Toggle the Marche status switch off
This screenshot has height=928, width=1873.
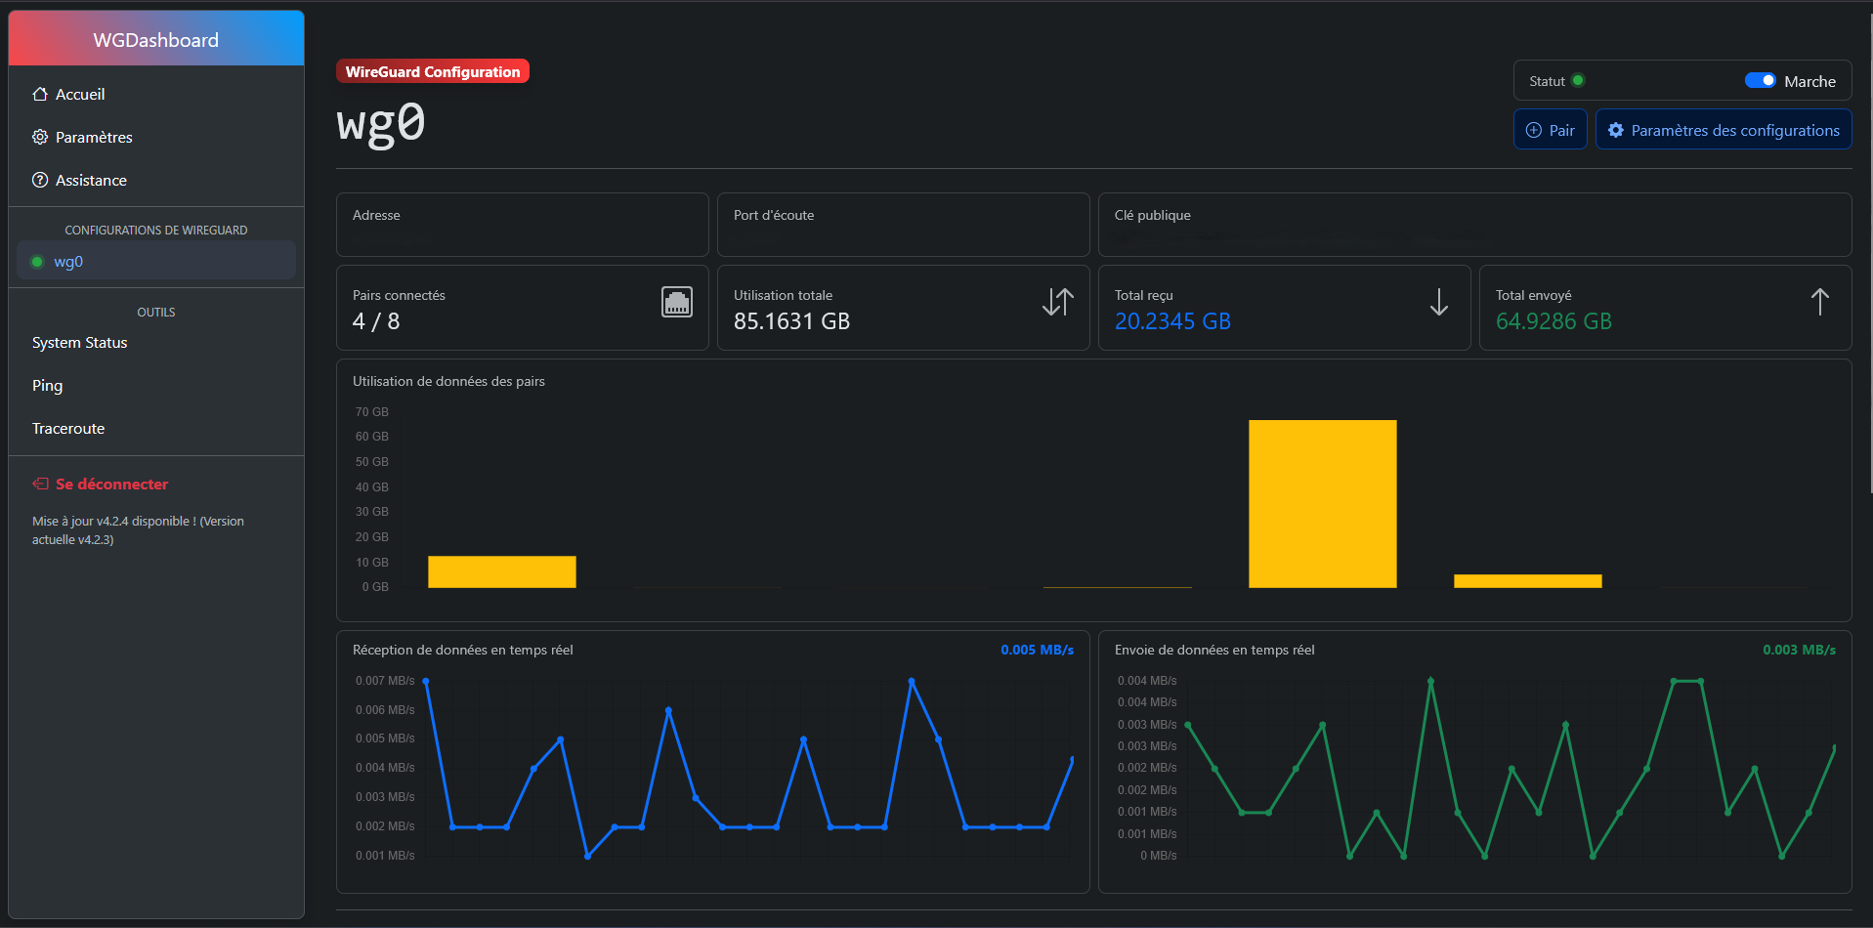coord(1760,81)
